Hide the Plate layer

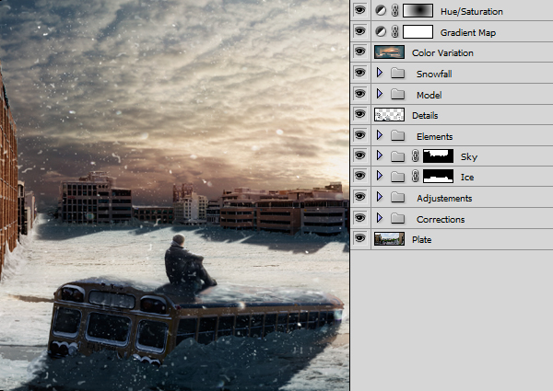pos(359,238)
